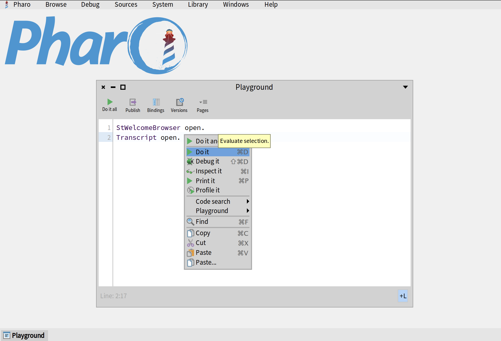
Task: Click the Publish toolbar icon
Action: 133,102
